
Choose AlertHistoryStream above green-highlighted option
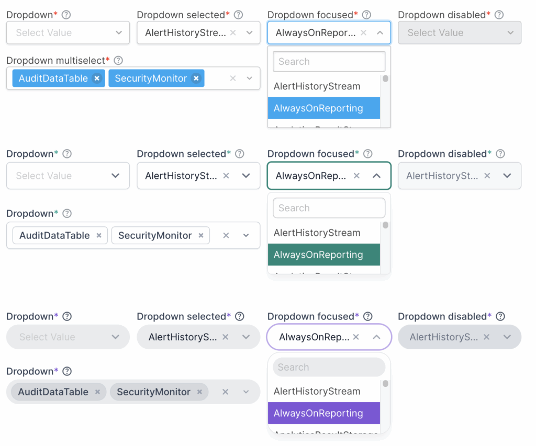(317, 233)
